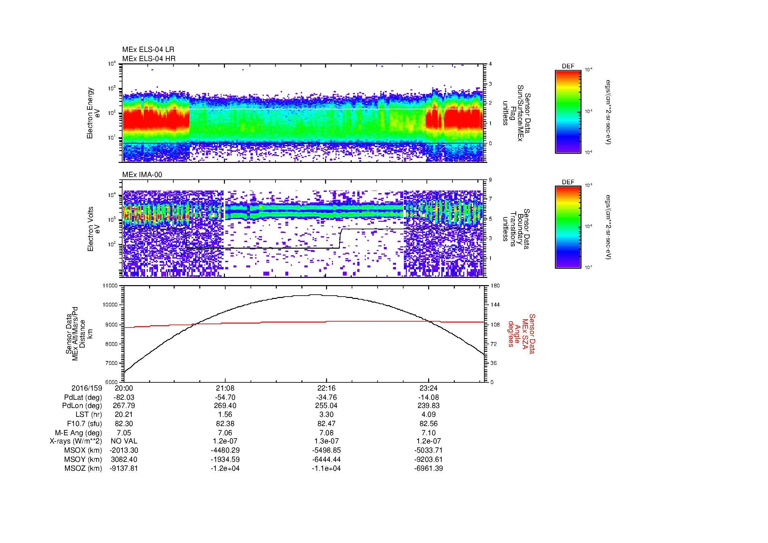Select the LST (hr) row label
This screenshot has height=543, width=768.
pyautogui.click(x=89, y=415)
